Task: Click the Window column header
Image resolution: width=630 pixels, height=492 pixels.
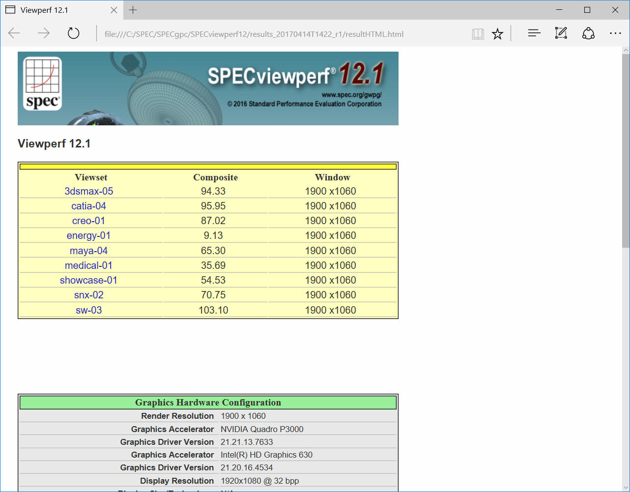Action: coord(333,177)
